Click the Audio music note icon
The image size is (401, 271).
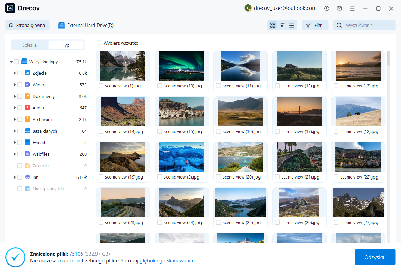pos(28,108)
